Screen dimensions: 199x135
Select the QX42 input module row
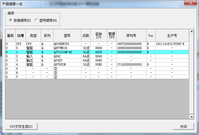click(x=67, y=56)
